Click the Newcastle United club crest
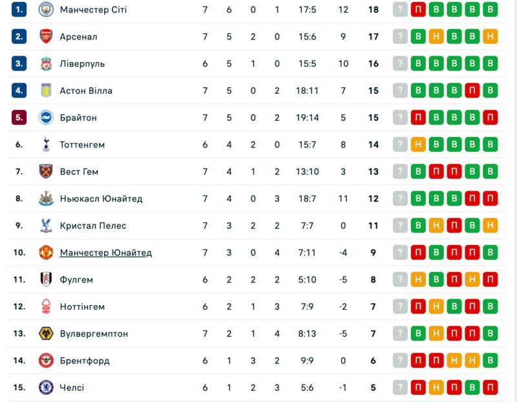Screen dimensions: 517x402 click(x=45, y=199)
